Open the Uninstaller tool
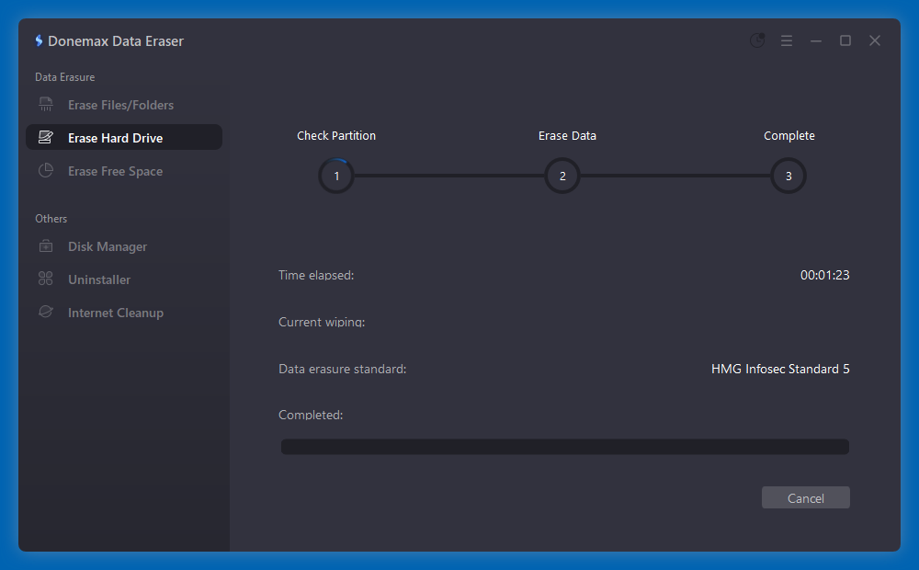This screenshot has height=570, width=919. tap(99, 279)
